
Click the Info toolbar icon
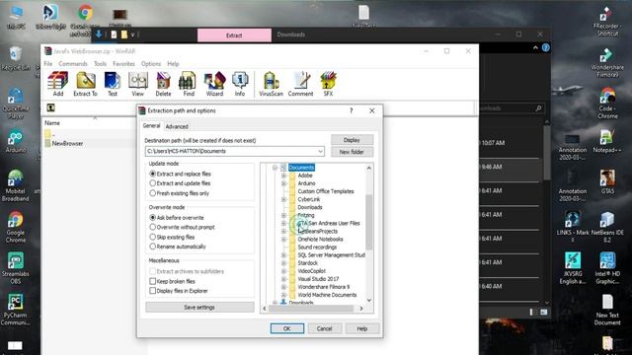point(240,84)
